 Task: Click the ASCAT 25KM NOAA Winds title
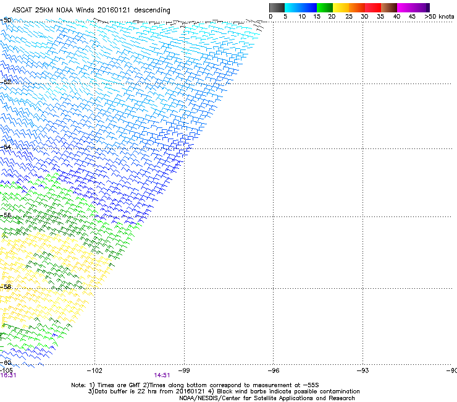(91, 10)
